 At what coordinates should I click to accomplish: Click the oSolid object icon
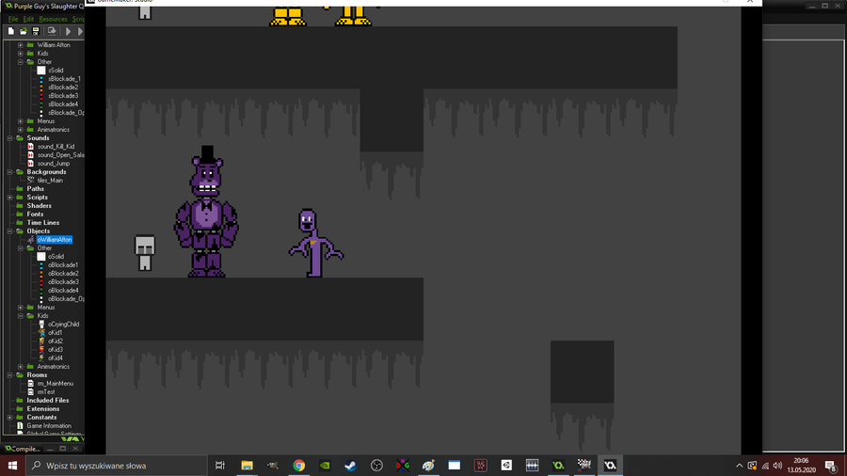[x=41, y=257]
